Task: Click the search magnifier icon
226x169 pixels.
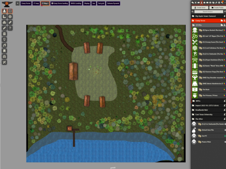Action: click(x=193, y=11)
